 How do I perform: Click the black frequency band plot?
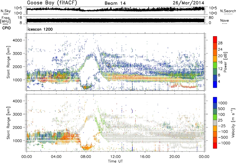click(115, 20)
